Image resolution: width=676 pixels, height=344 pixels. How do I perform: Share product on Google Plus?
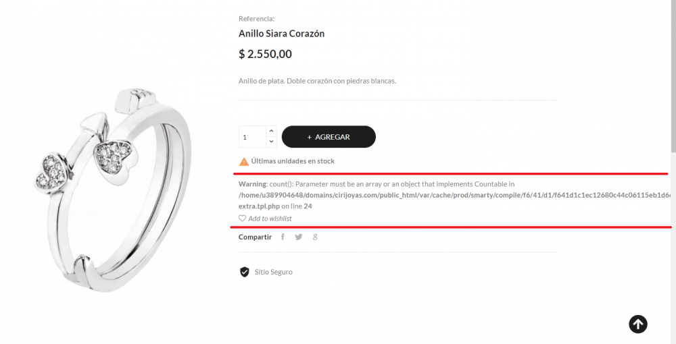315,237
